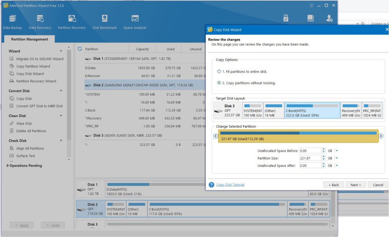Choose Migrate OS to SSD/HD Wizard

tap(40, 59)
